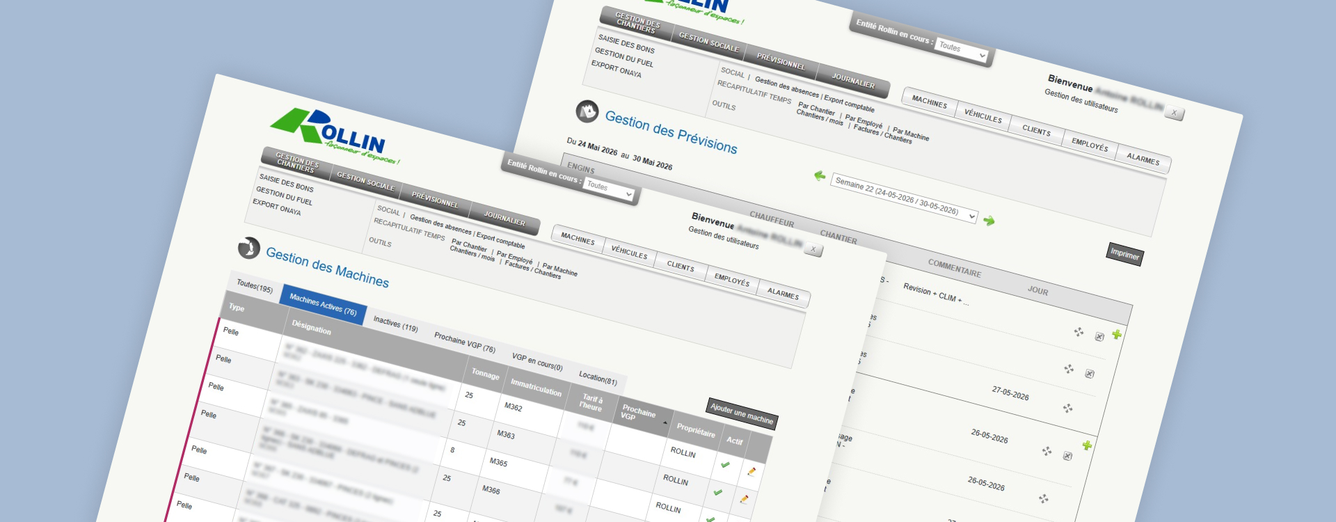Click Véhicules nav button in Machines window
This screenshot has width=1336, height=522.
coord(629,251)
